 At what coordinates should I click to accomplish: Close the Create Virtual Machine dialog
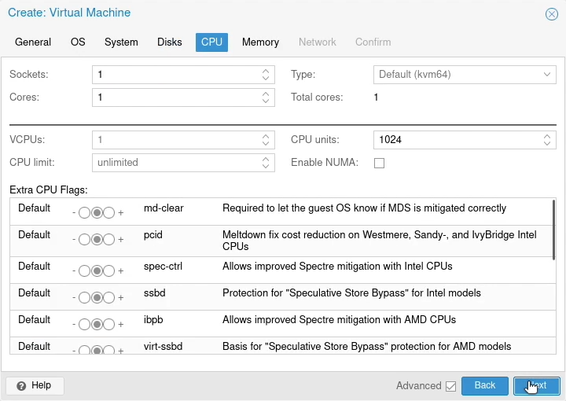pyautogui.click(x=552, y=14)
